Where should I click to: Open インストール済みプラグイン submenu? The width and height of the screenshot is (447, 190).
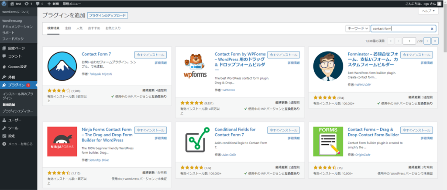17,96
